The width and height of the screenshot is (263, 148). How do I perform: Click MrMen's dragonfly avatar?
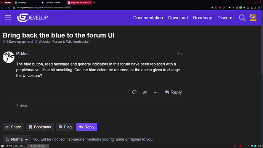pos(8,57)
